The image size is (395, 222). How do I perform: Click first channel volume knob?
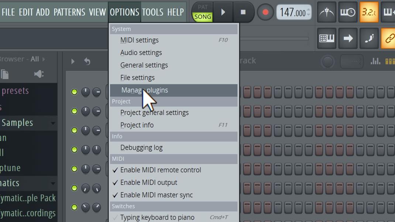pyautogui.click(x=96, y=92)
